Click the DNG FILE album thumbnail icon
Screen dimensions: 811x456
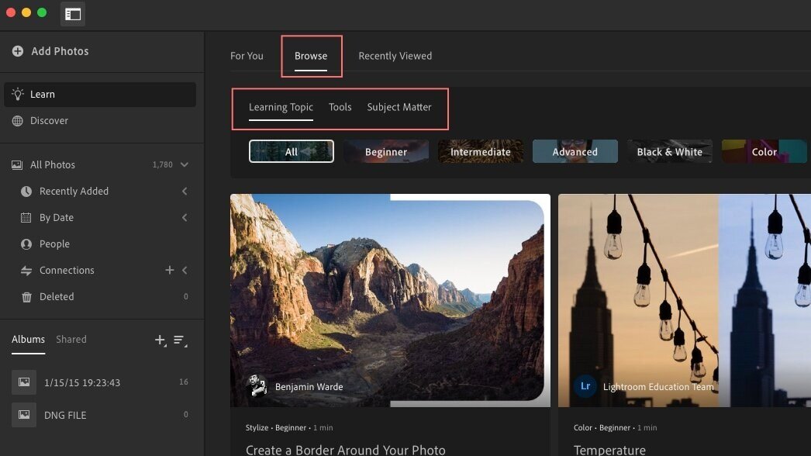coord(24,415)
